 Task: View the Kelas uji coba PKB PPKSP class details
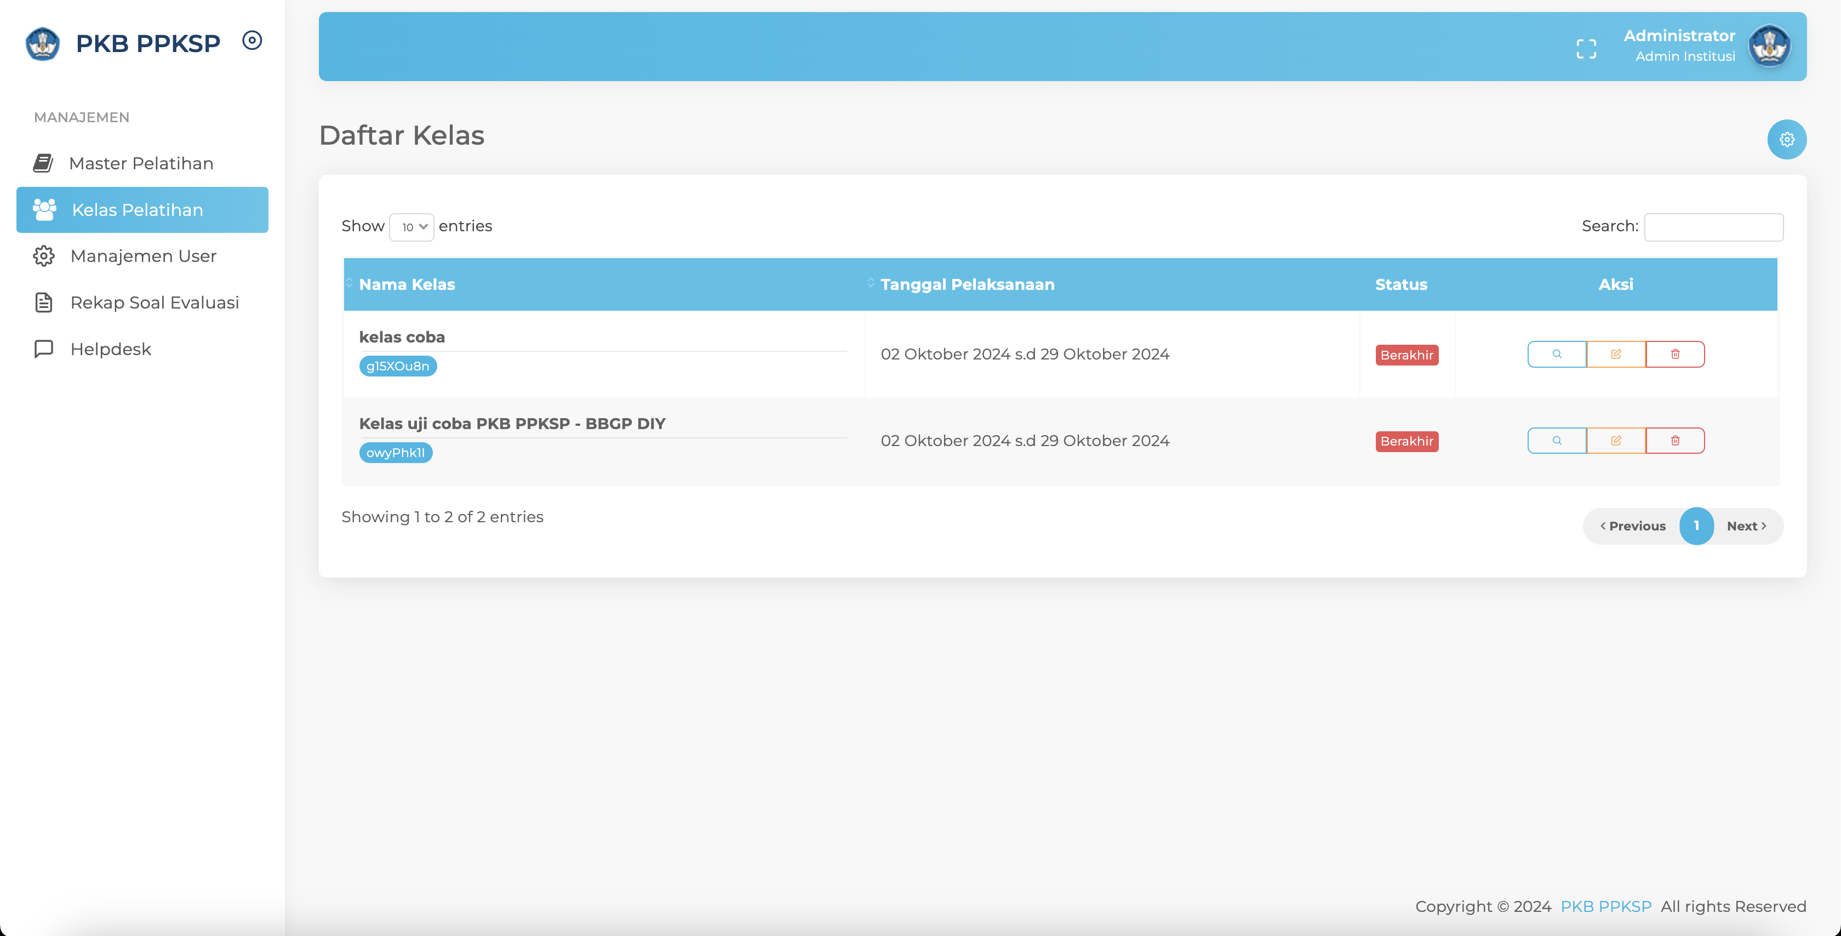[x=1557, y=441]
